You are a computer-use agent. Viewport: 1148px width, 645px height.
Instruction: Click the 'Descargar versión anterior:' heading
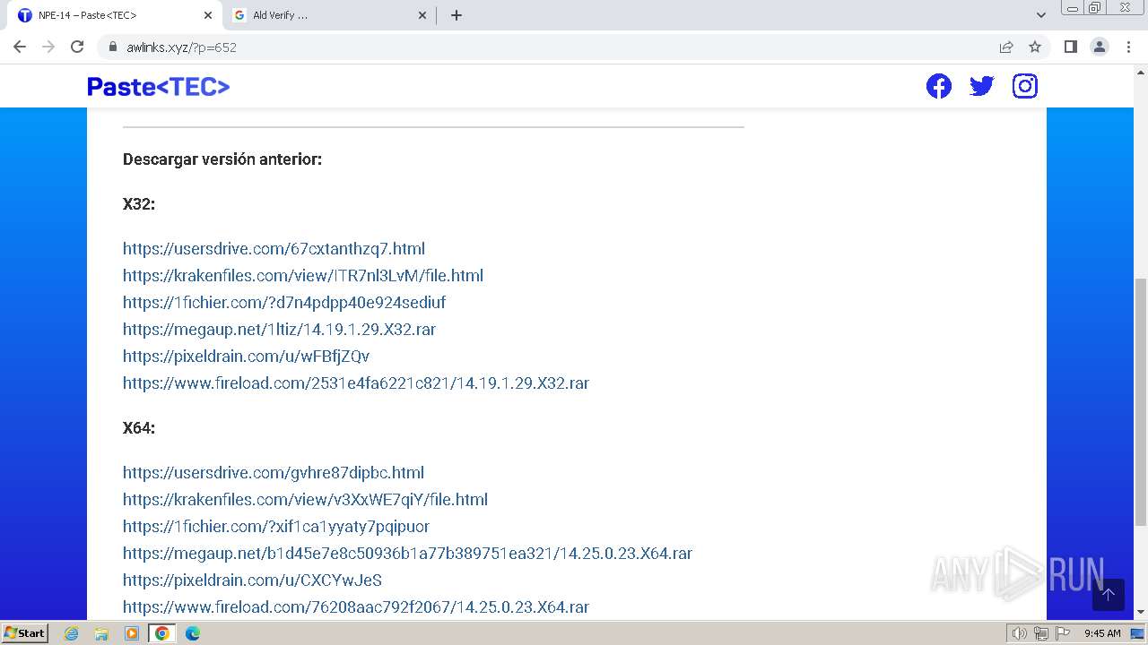pyautogui.click(x=222, y=159)
